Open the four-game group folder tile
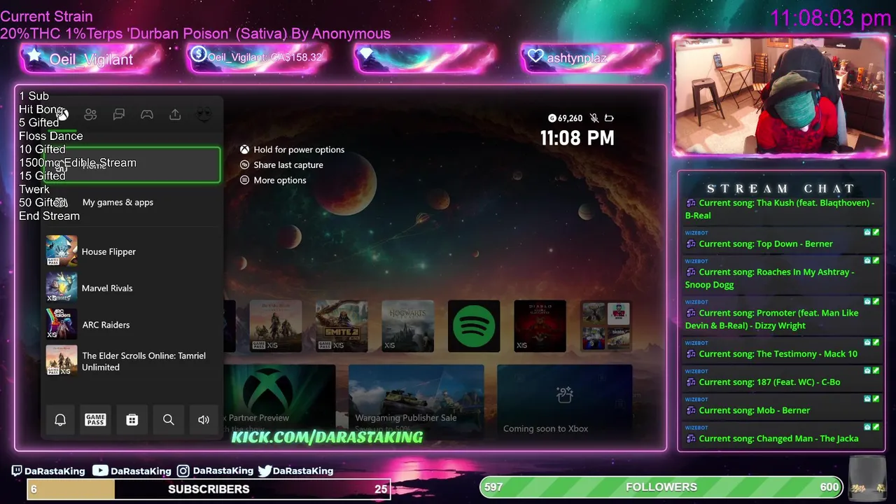The image size is (896, 504). 606,326
